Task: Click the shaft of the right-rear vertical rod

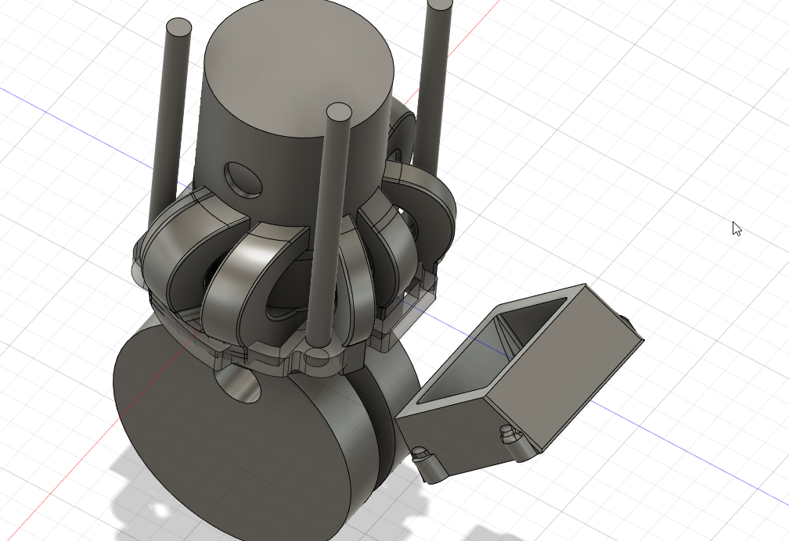Action: point(431,86)
